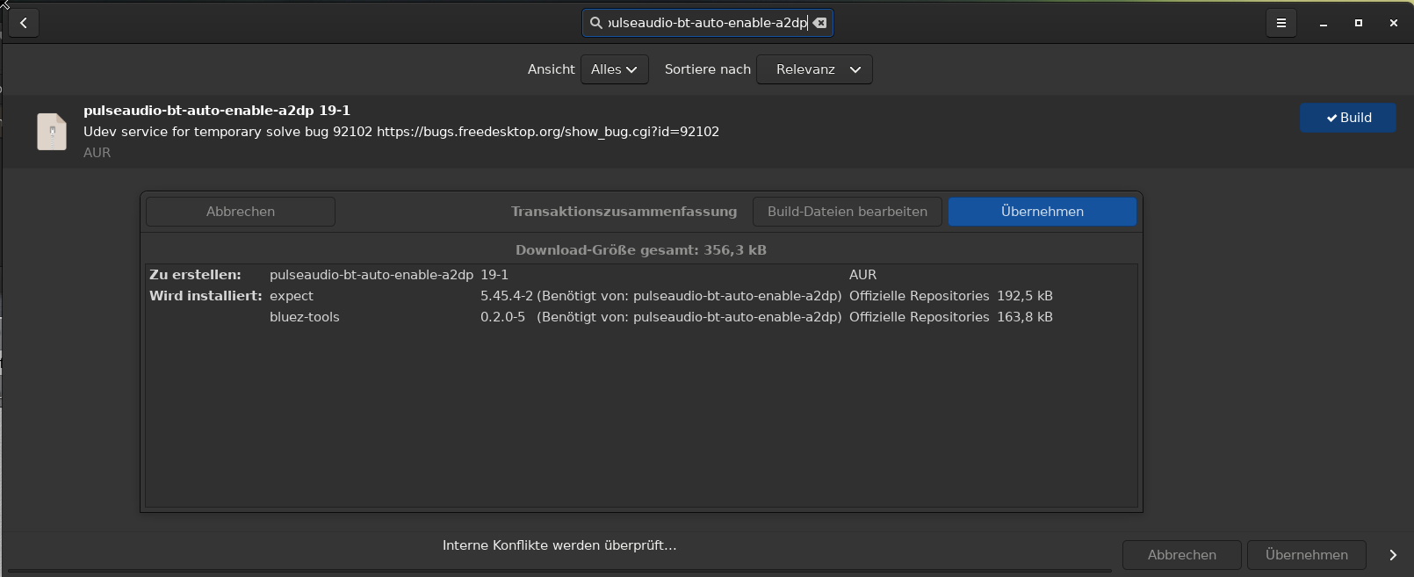Image resolution: width=1414 pixels, height=577 pixels.
Task: Apply the transaction with blue Übernehmen
Action: point(1042,212)
